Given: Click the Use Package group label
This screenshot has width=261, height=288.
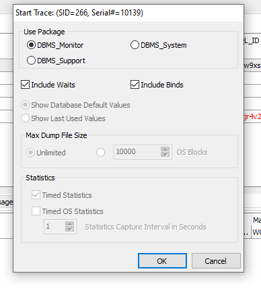Looking at the screenshot, I should [x=44, y=32].
